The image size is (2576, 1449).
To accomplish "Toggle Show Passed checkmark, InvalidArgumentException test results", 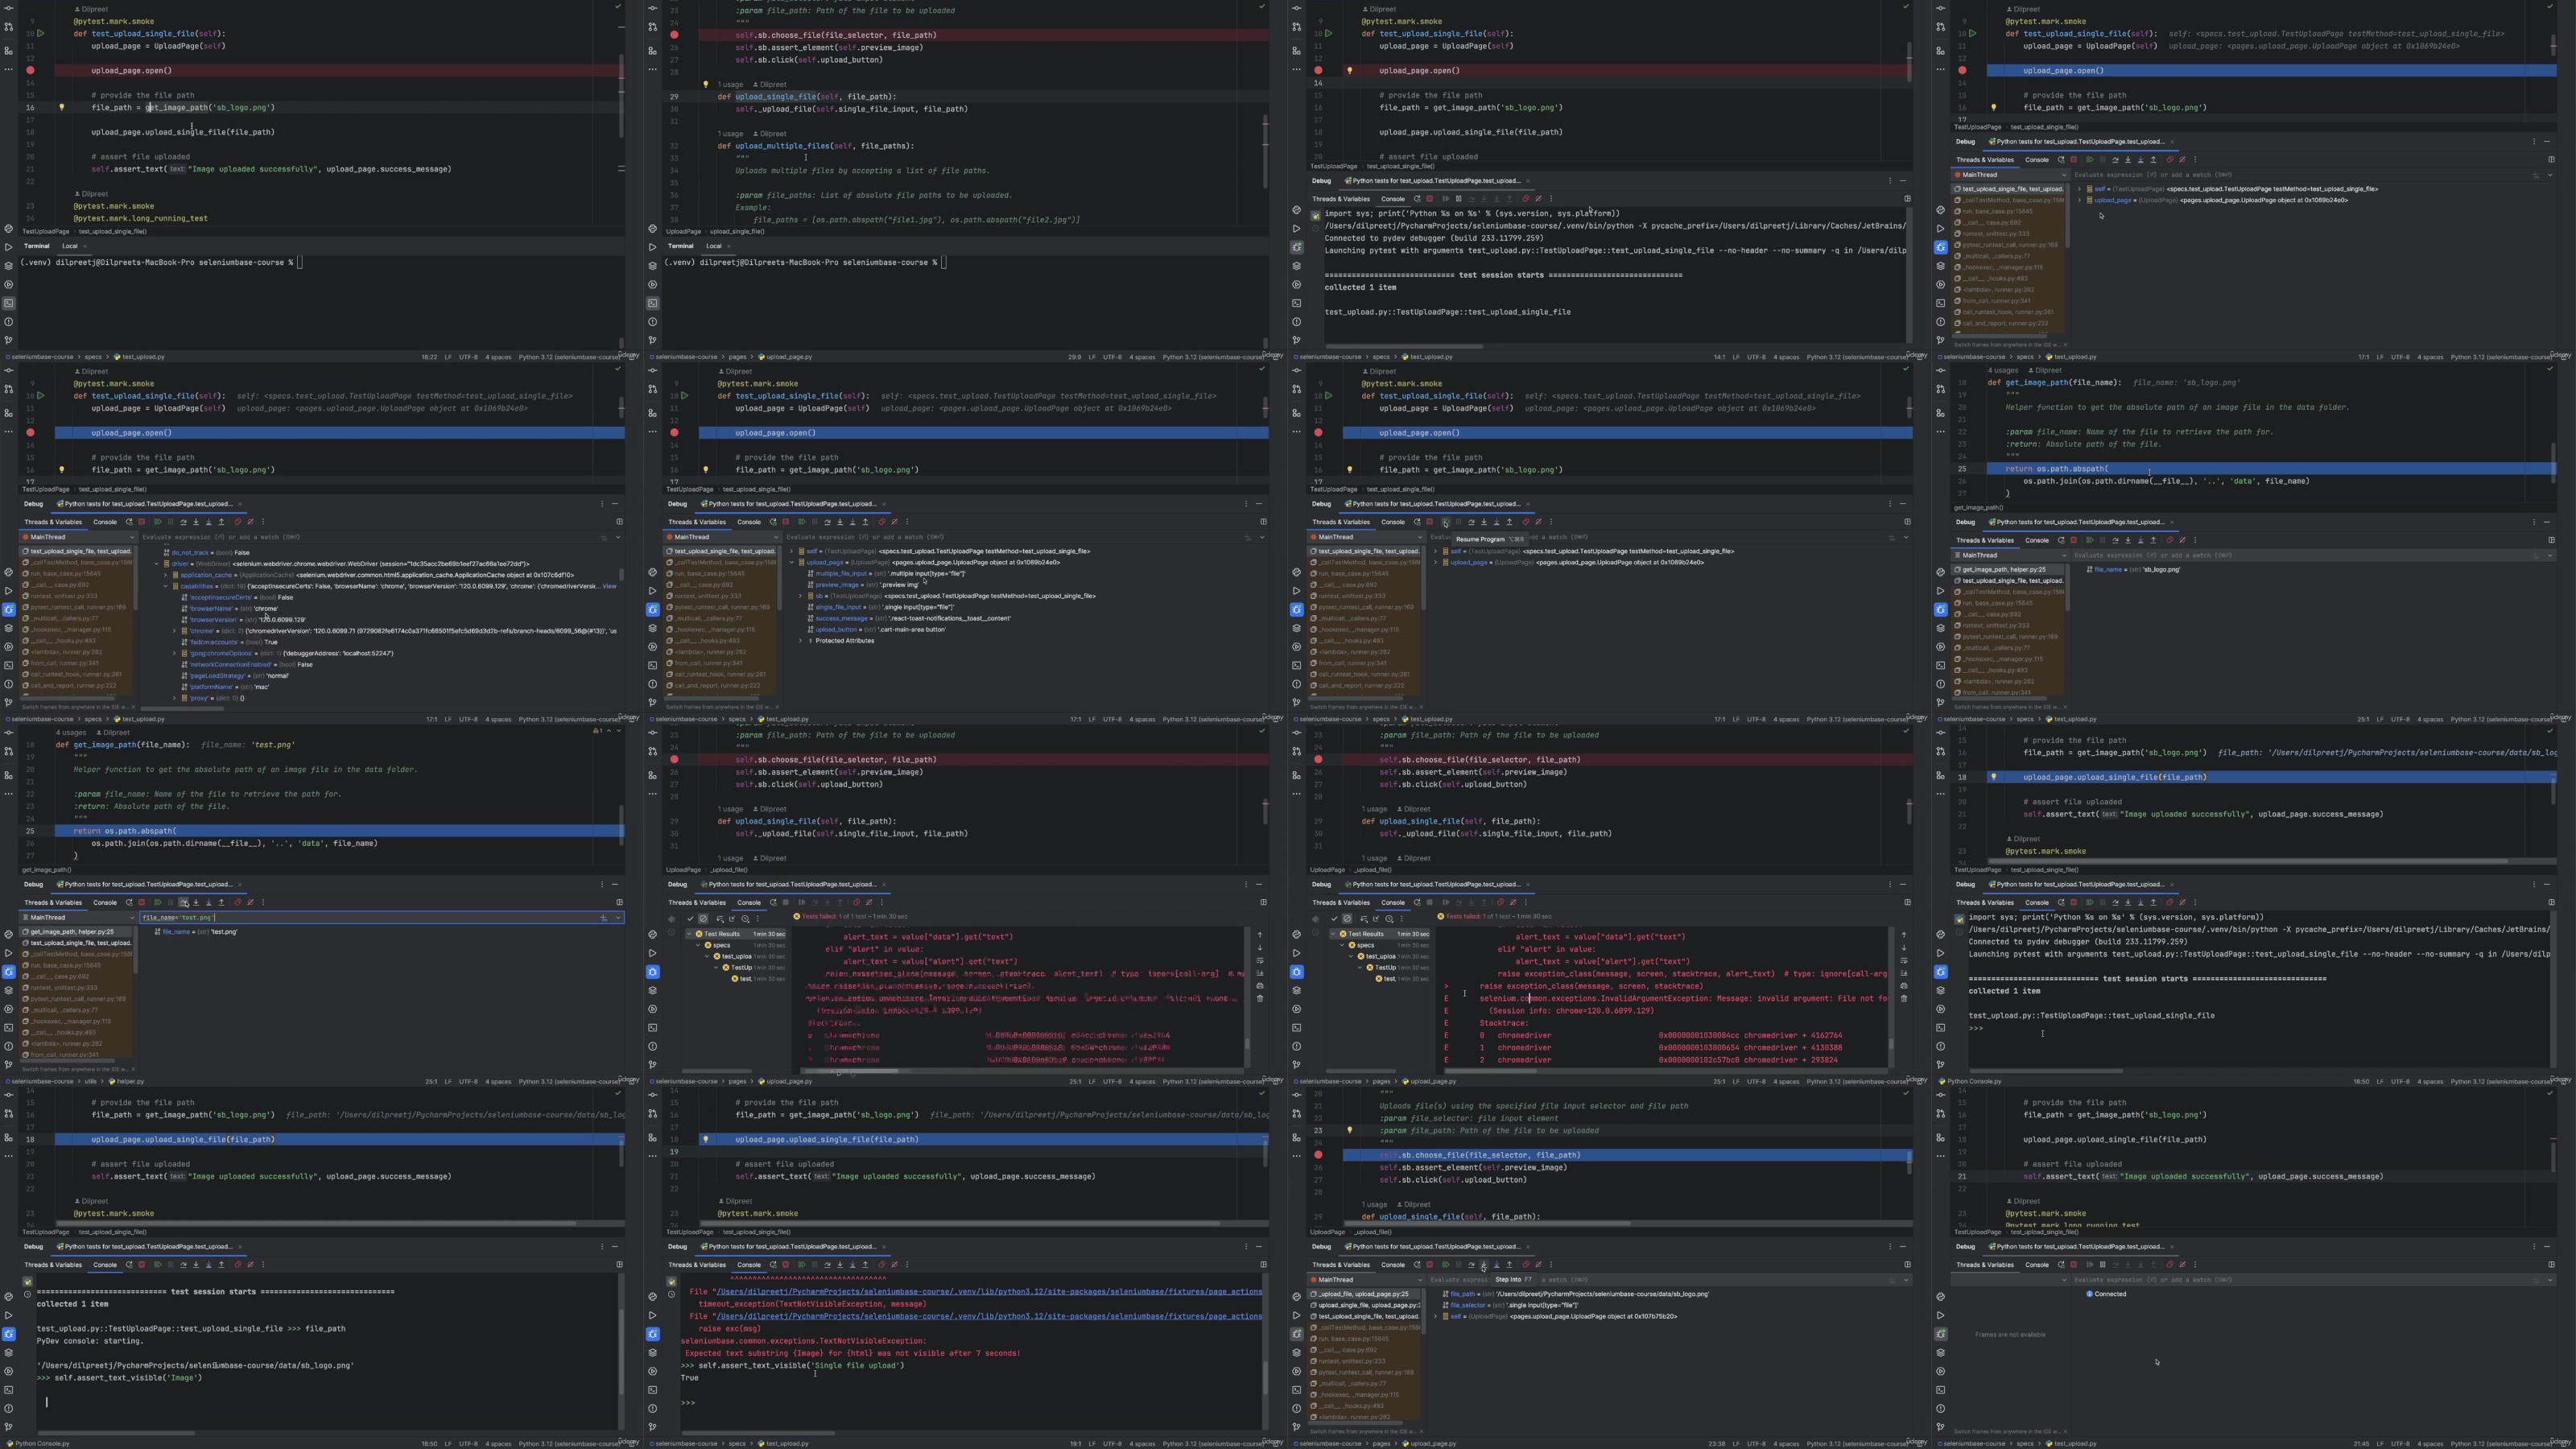I will click(1335, 919).
